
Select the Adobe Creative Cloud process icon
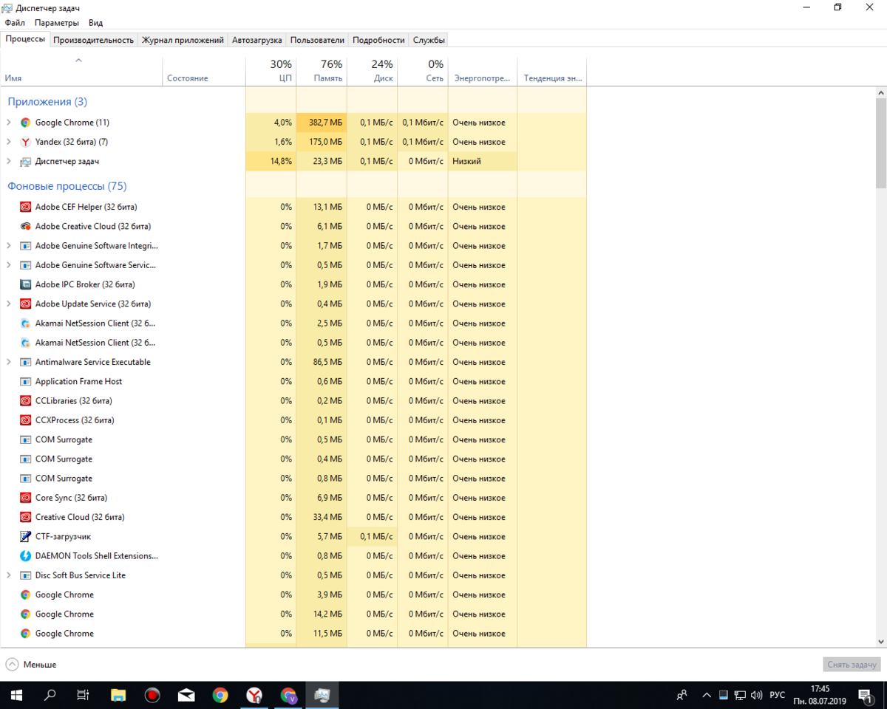click(25, 227)
